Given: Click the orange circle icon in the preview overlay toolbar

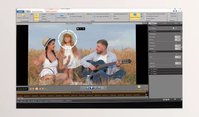Looking at the screenshot, I should coord(78,29).
